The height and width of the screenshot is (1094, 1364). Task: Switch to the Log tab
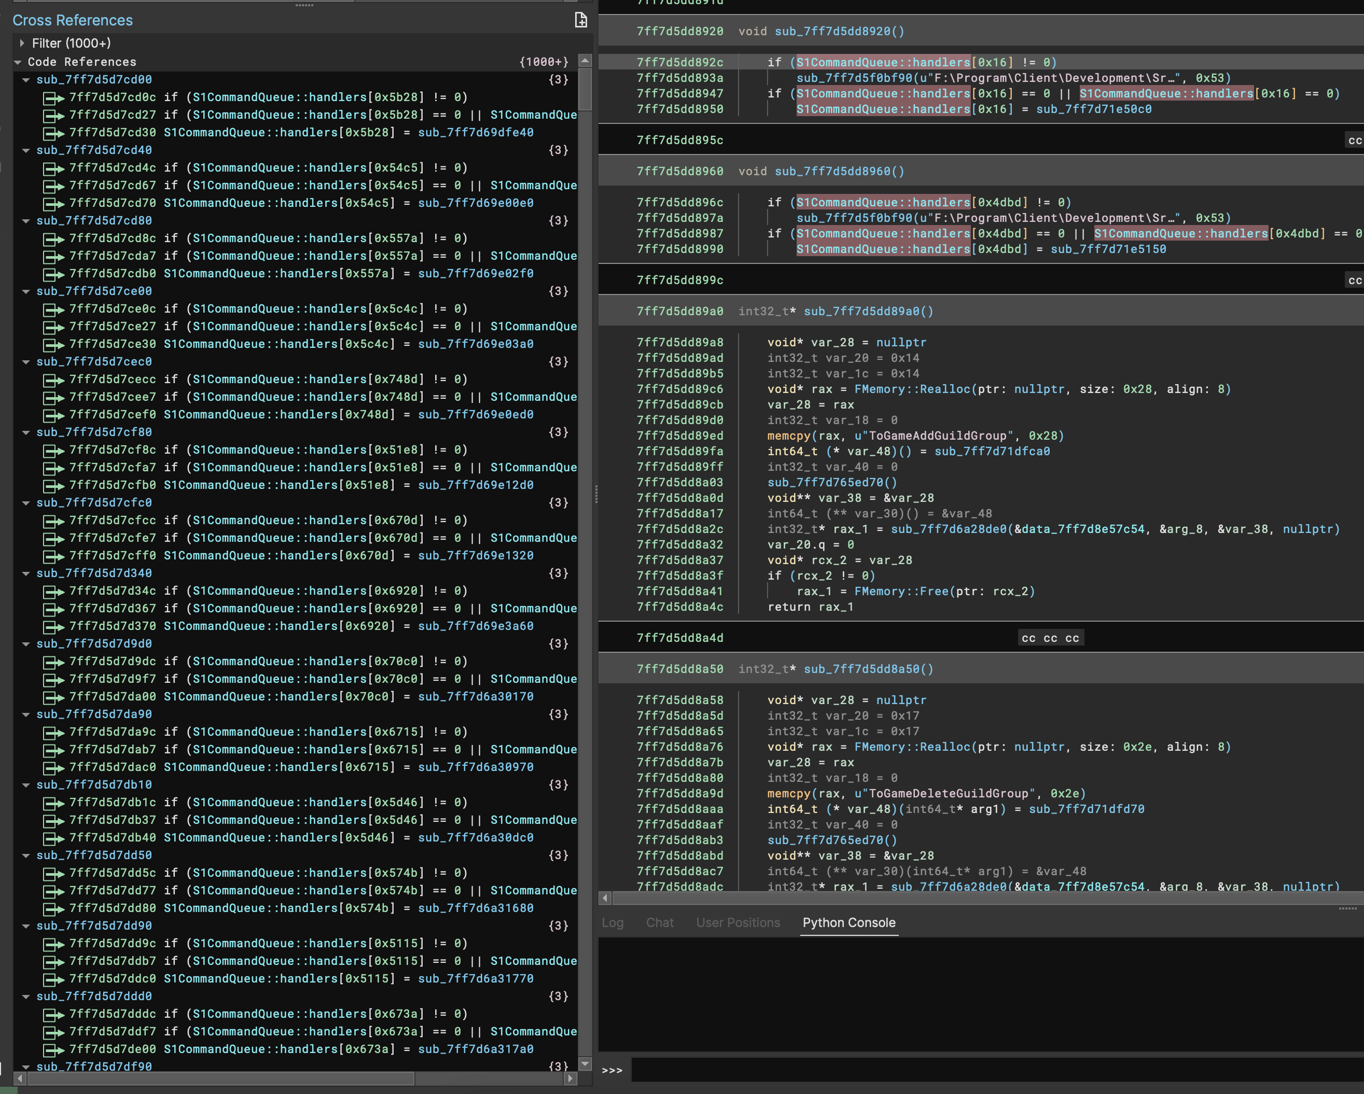tap(613, 922)
